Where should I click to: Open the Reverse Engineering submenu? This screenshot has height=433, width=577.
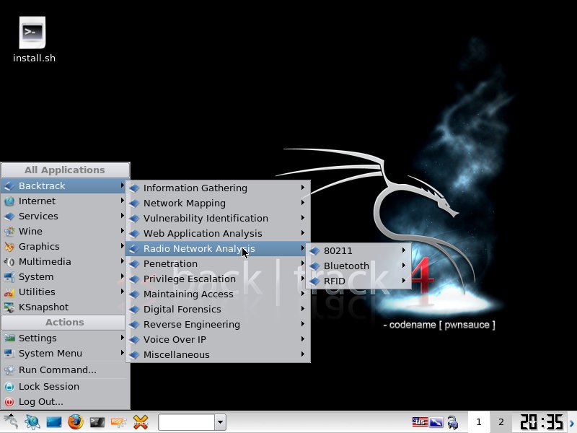219,324
